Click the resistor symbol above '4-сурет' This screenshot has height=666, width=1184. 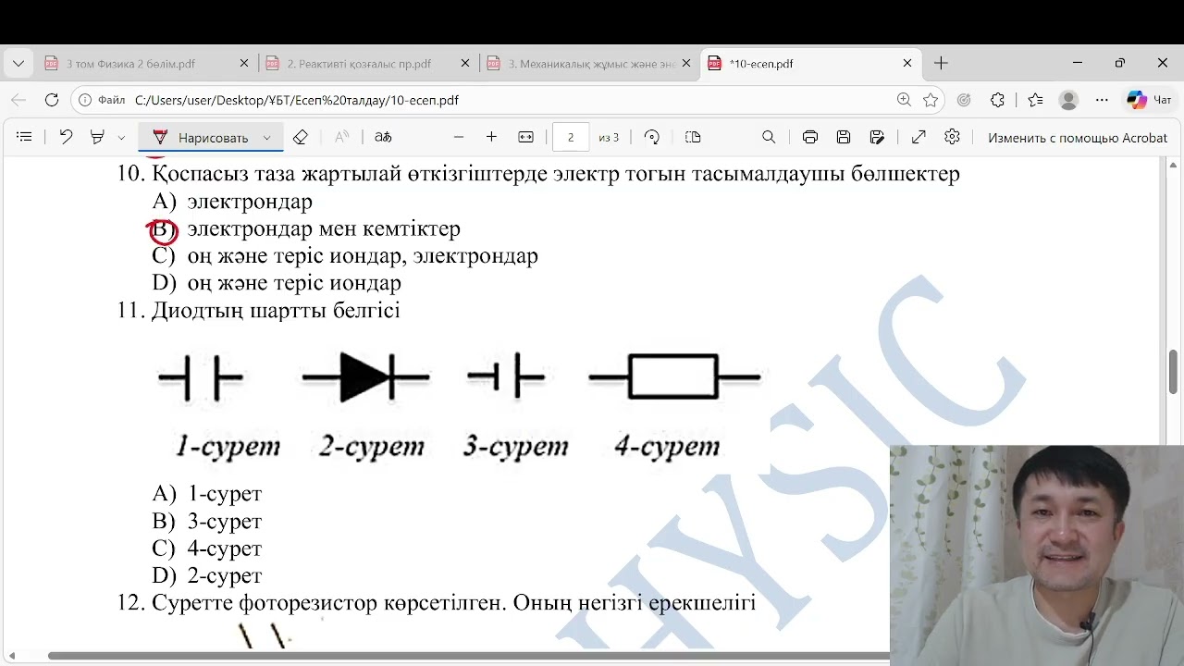[674, 376]
